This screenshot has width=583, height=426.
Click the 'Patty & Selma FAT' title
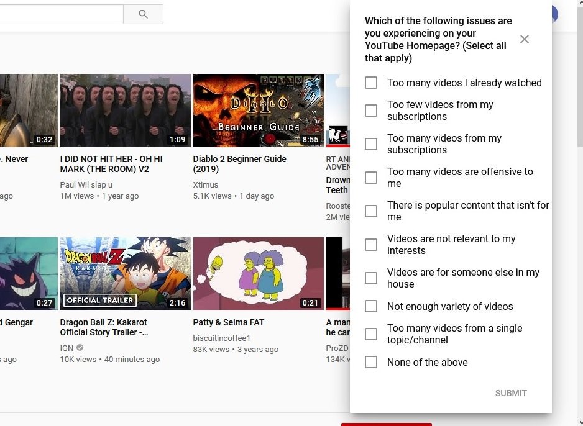tap(228, 322)
